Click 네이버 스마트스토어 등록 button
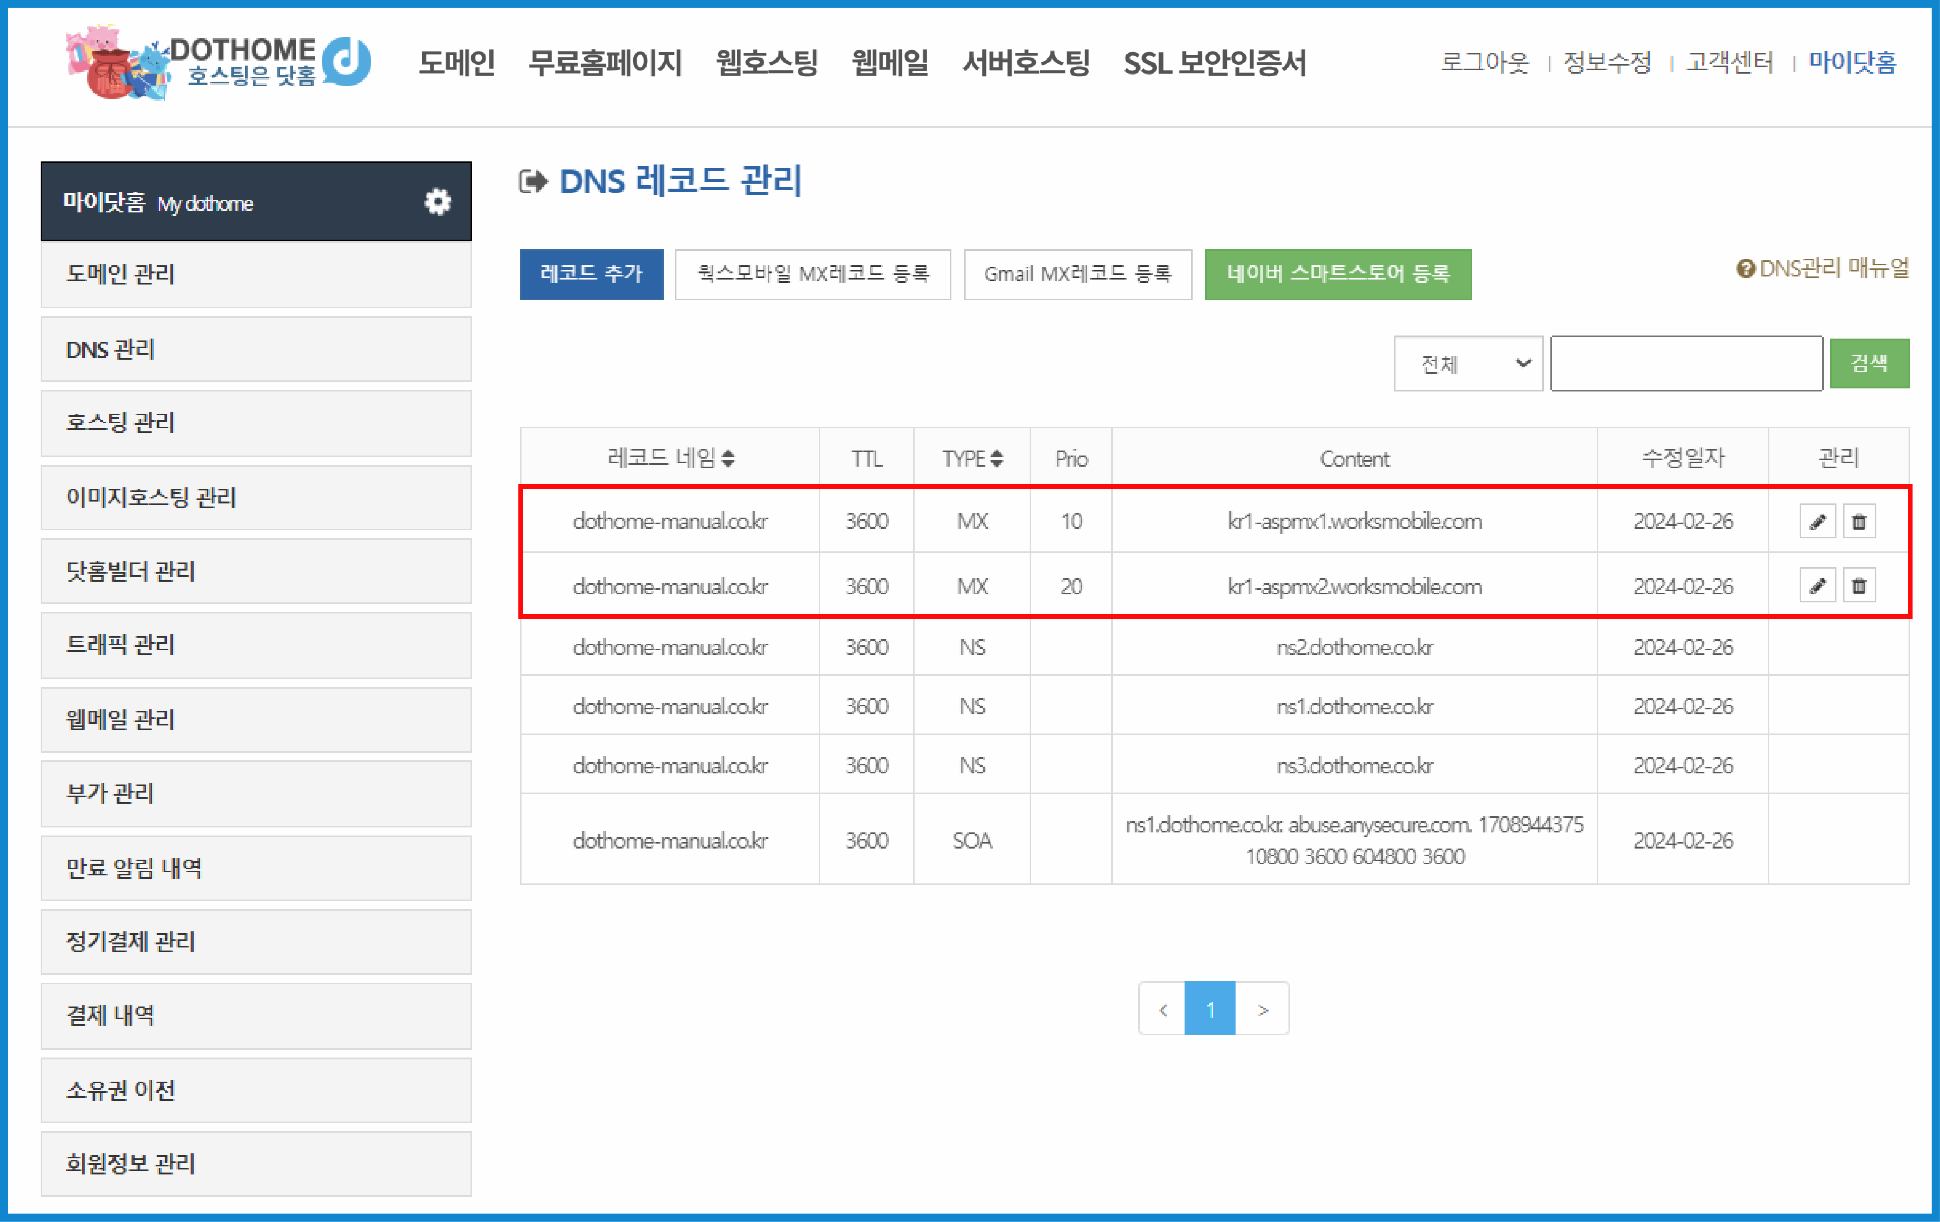Image resolution: width=1940 pixels, height=1222 pixels. pos(1338,275)
